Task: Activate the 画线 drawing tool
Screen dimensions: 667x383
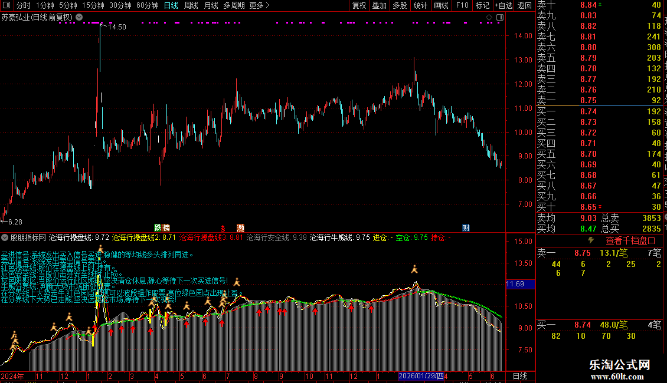Action: pyautogui.click(x=441, y=5)
